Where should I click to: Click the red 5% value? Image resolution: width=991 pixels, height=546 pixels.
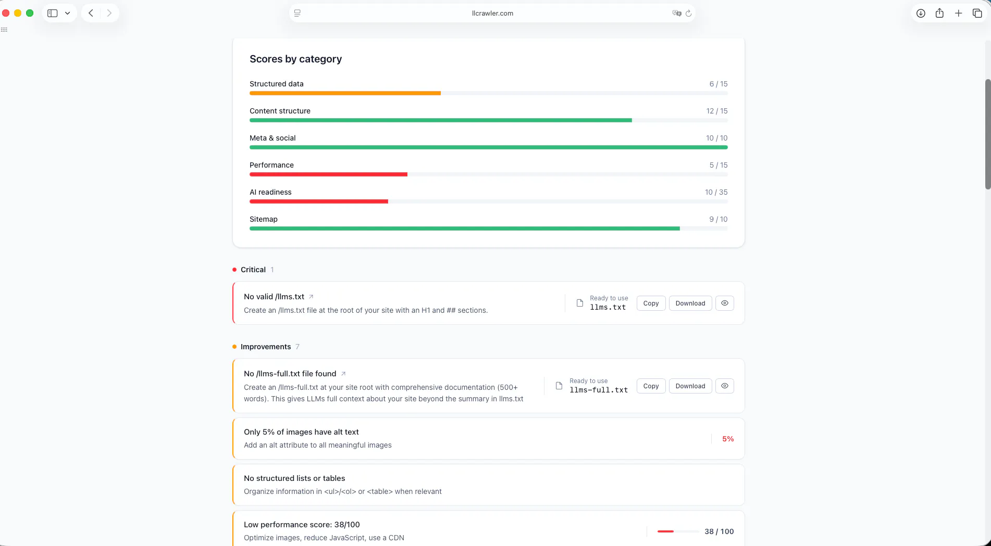pyautogui.click(x=728, y=439)
